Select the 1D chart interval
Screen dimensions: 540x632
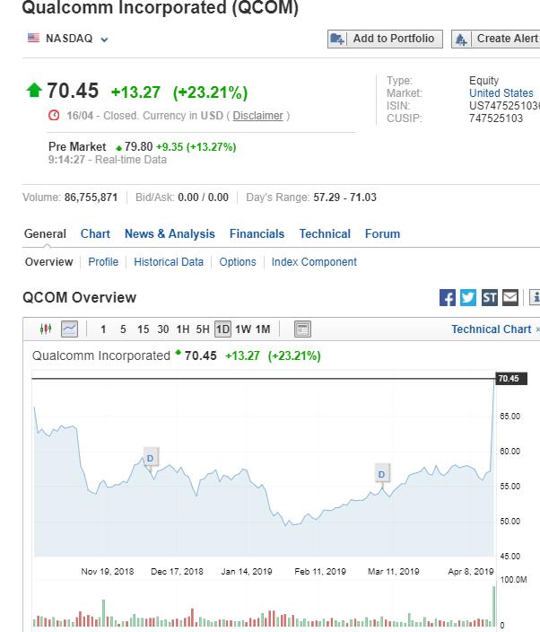point(222,329)
